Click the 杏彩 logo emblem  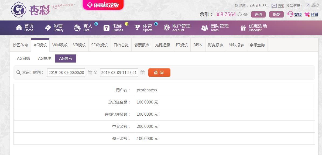[x=19, y=10]
